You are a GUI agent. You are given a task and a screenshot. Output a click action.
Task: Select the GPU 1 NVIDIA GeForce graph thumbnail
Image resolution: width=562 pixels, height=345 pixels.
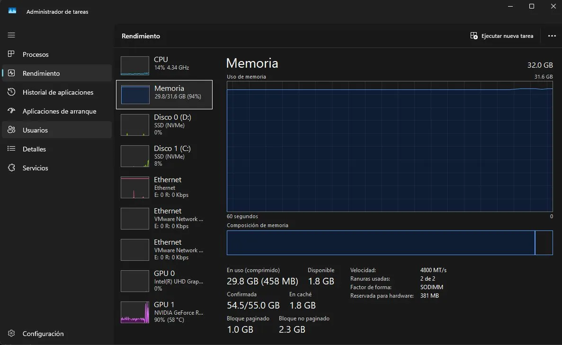point(135,312)
